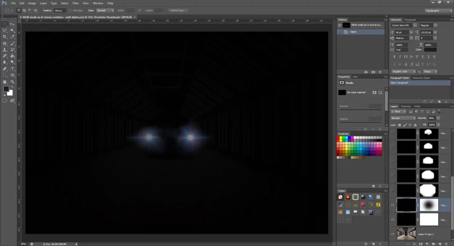Open the marquee Style dropdown set to Normal
The height and width of the screenshot is (246, 454).
pos(106,10)
